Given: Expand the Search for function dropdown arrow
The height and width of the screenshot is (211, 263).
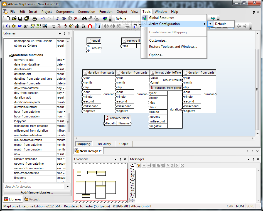Looking at the screenshot, I should tap(68, 187).
